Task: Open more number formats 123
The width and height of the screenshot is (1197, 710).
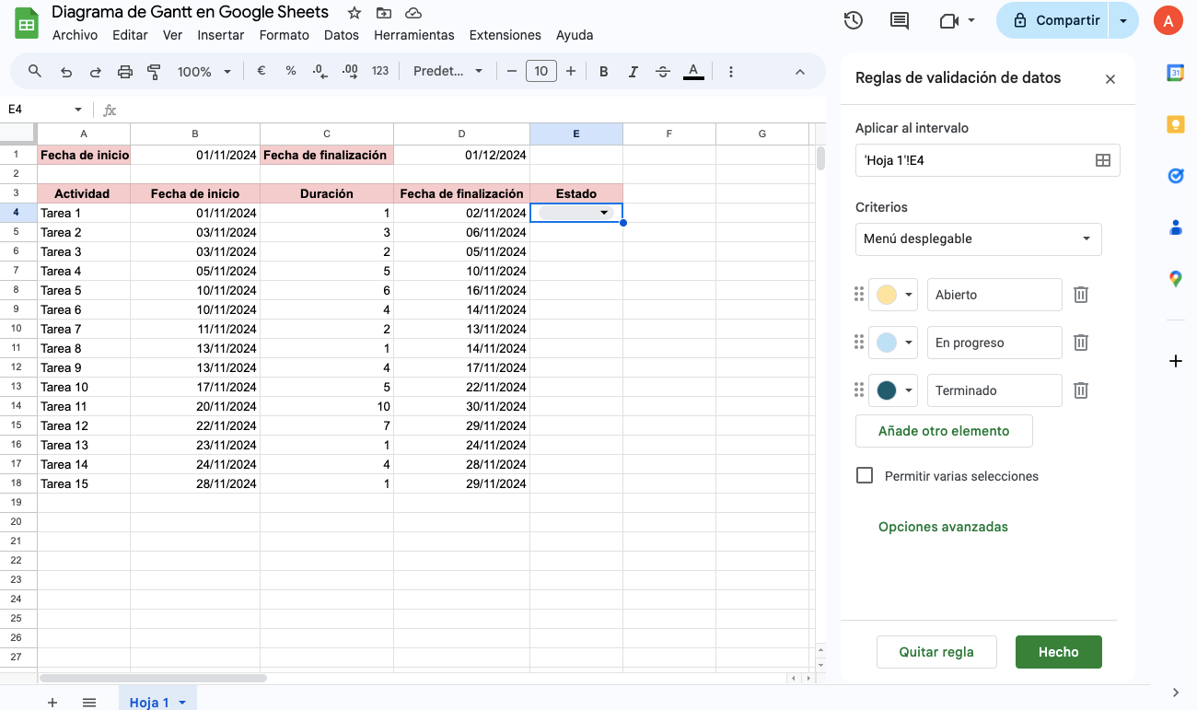Action: point(380,71)
